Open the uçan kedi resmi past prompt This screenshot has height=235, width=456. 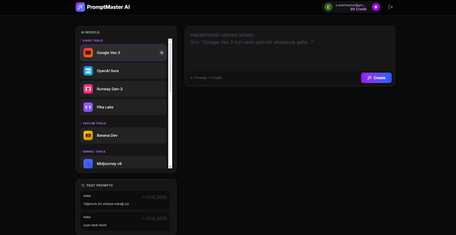click(x=125, y=222)
